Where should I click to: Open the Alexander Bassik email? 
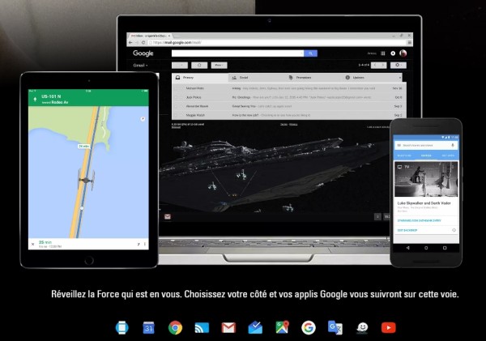[x=289, y=106]
